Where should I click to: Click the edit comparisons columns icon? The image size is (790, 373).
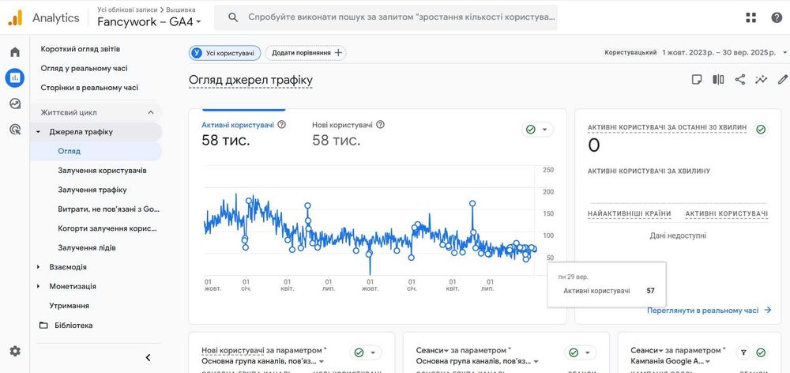719,80
